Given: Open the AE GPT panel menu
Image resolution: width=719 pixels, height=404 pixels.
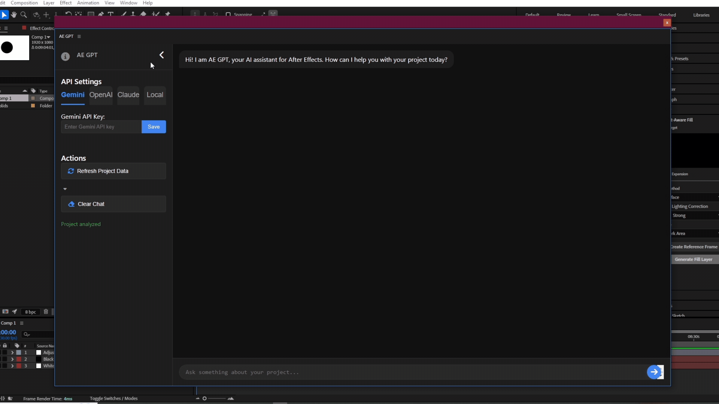Looking at the screenshot, I should (79, 36).
